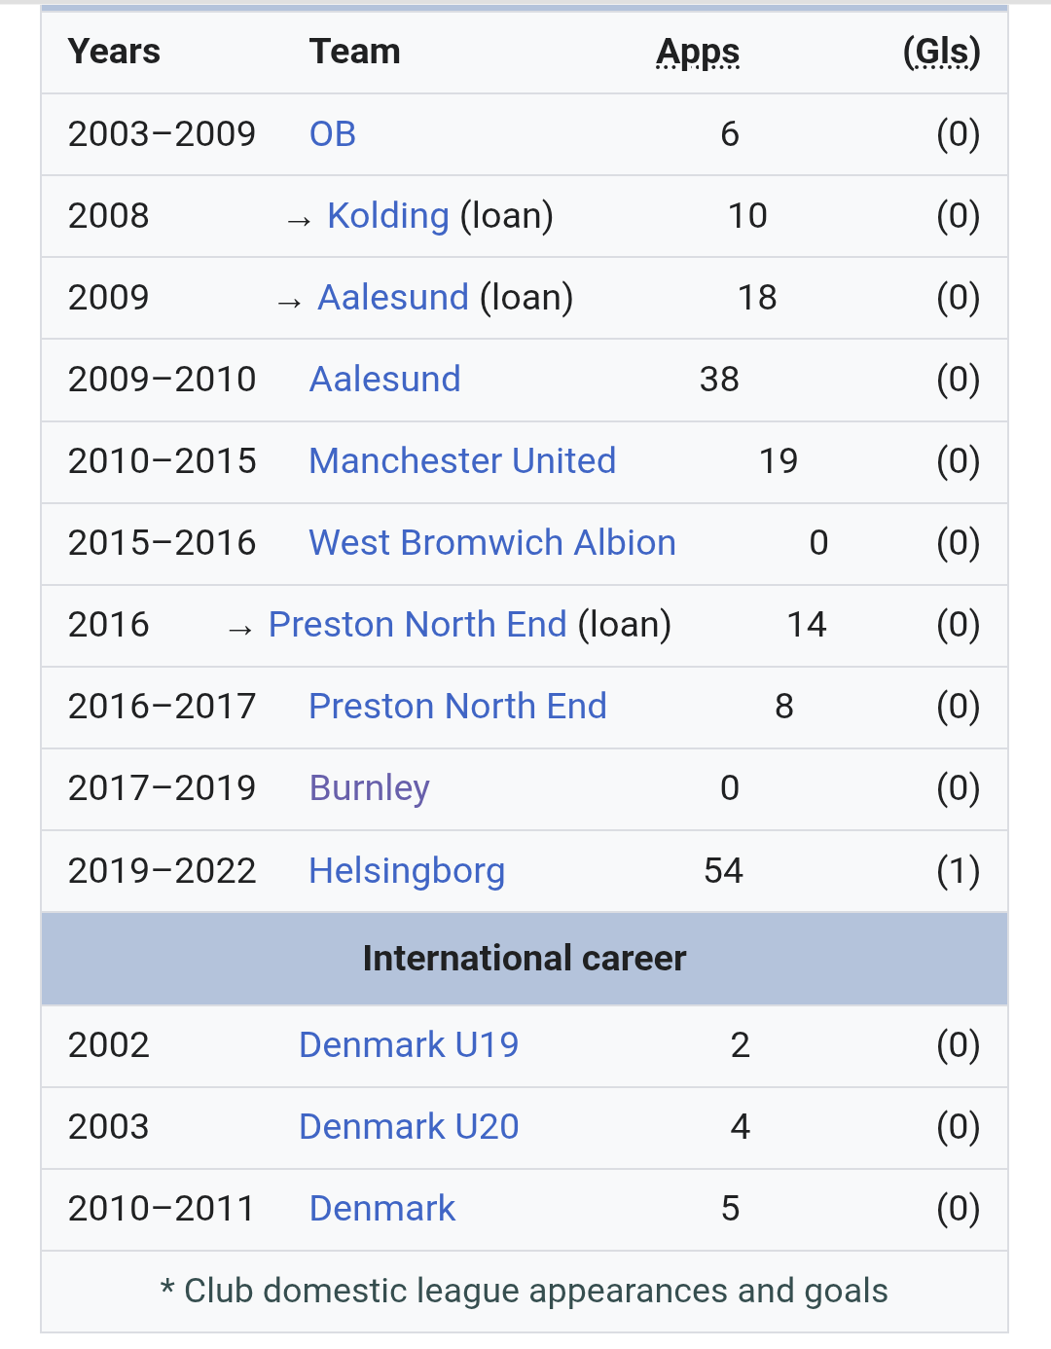
Task: Click the Team column header
Action: 354,53
